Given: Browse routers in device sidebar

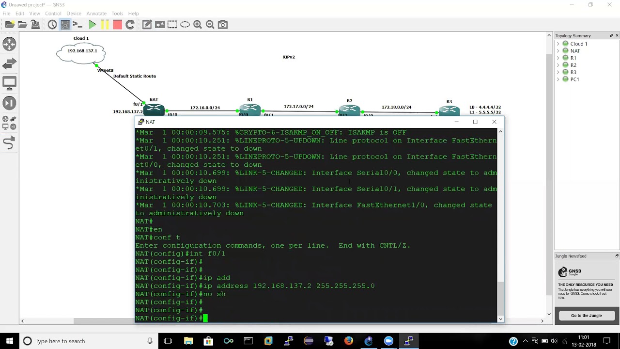Looking at the screenshot, I should [x=9, y=44].
